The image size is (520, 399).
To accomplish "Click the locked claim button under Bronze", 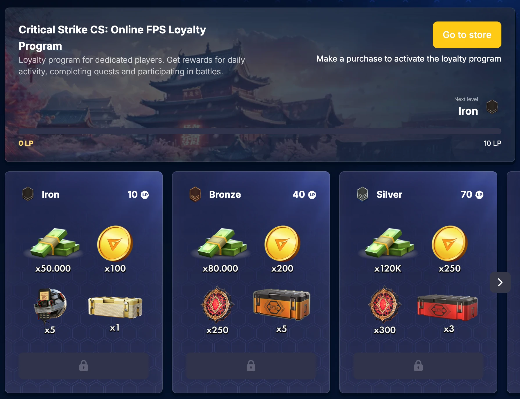I will [x=251, y=366].
